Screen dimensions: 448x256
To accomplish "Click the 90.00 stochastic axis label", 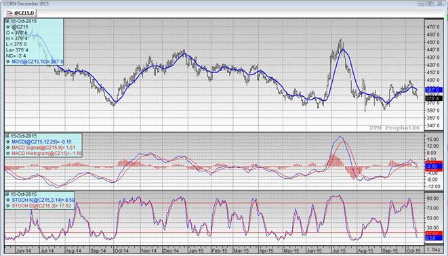I will [434, 198].
